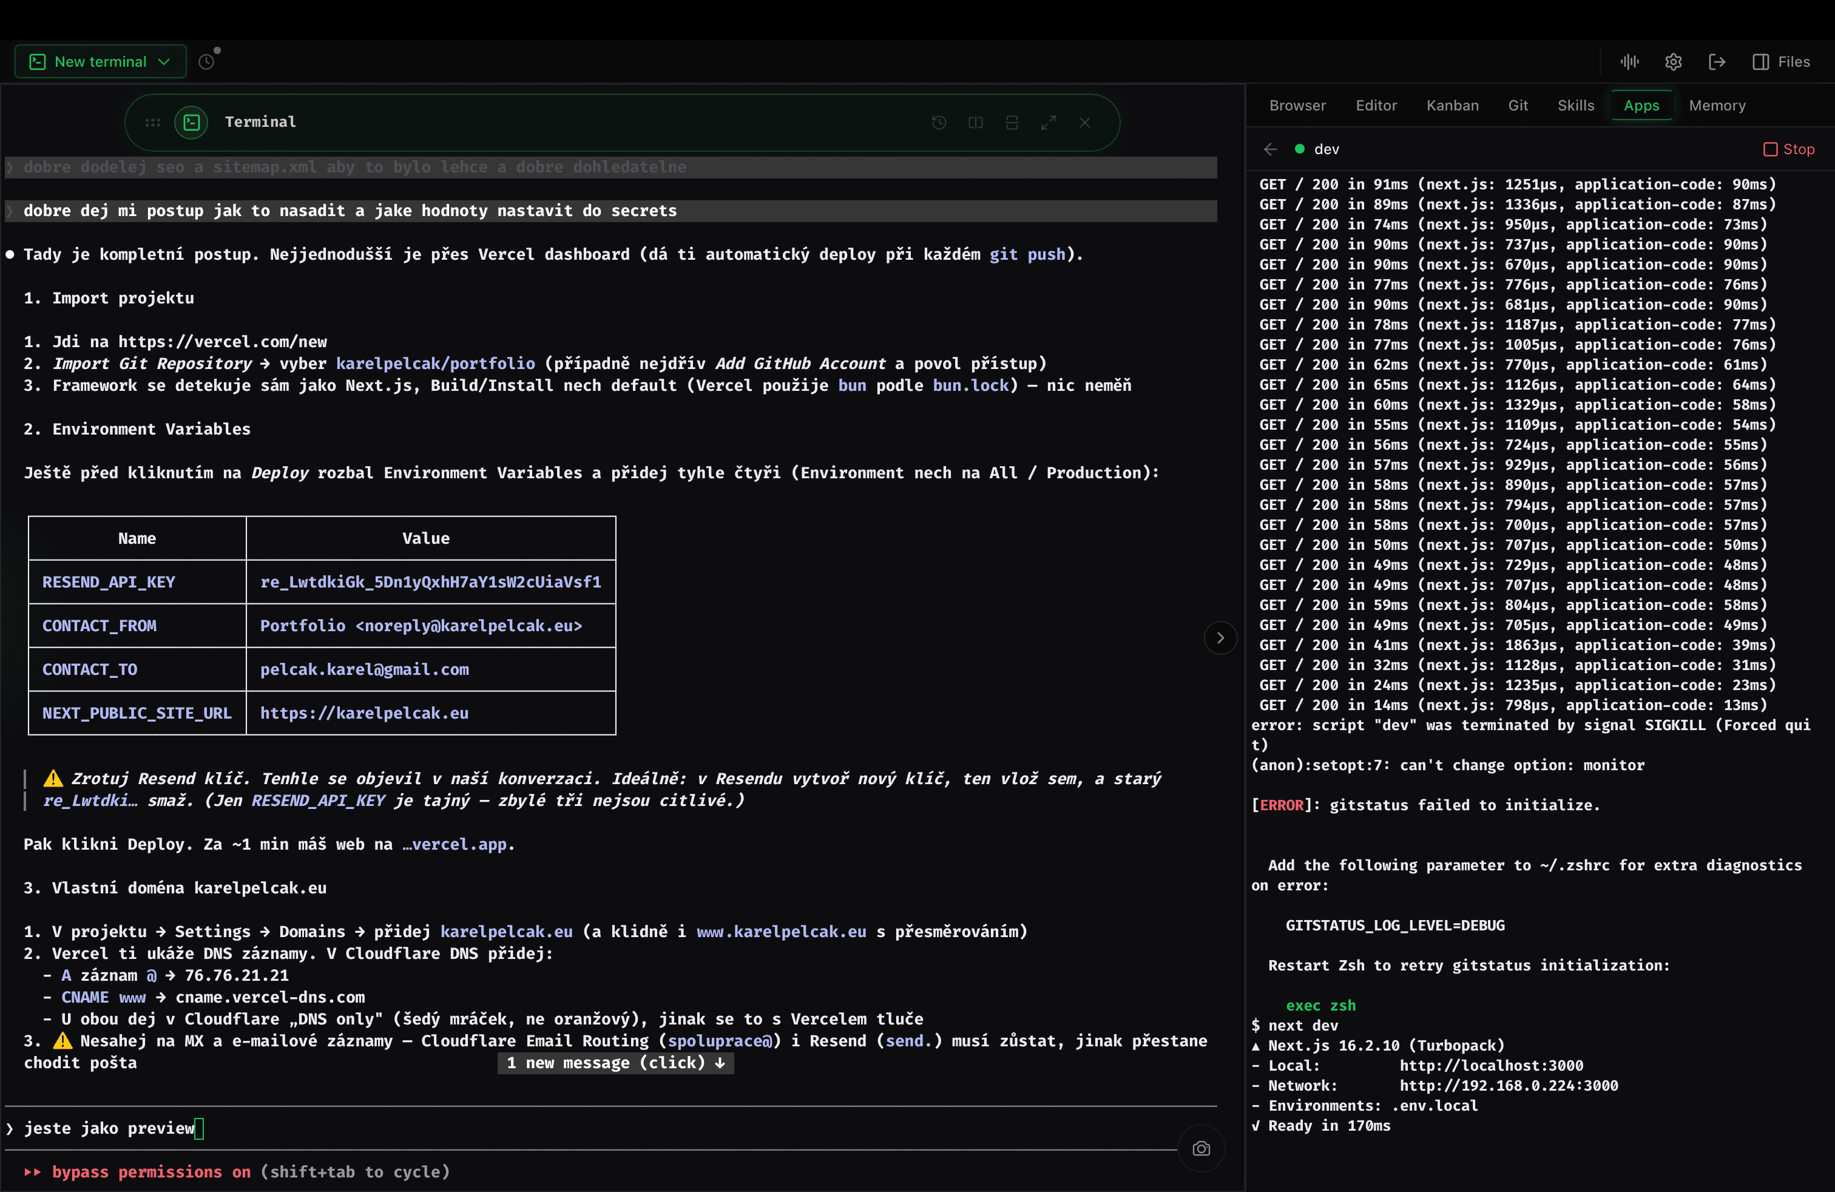Screen dimensions: 1835x1192
Task: Open the Memory tab
Action: click(1717, 106)
